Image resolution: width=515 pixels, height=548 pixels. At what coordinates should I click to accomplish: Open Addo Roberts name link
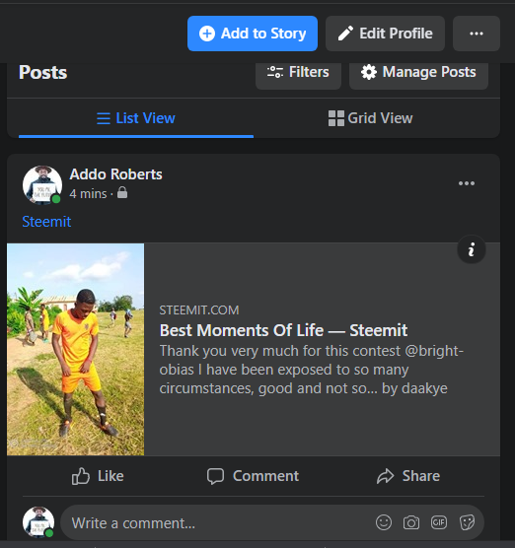(x=115, y=174)
